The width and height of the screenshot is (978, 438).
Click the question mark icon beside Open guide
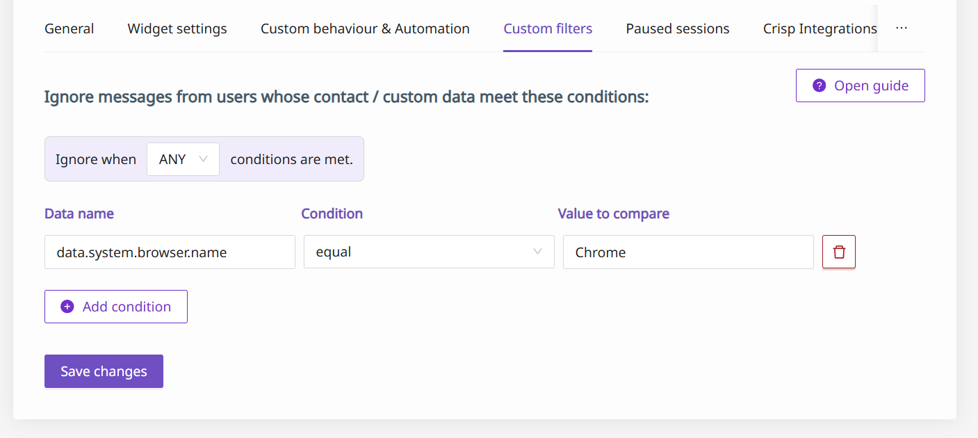pyautogui.click(x=820, y=86)
